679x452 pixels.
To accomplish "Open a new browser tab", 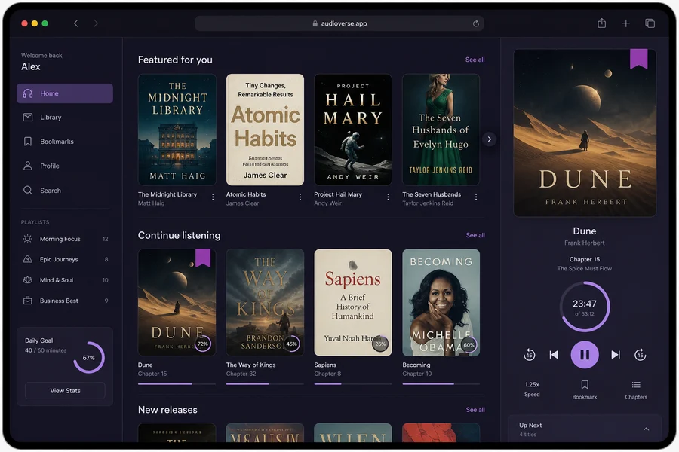I will click(625, 23).
